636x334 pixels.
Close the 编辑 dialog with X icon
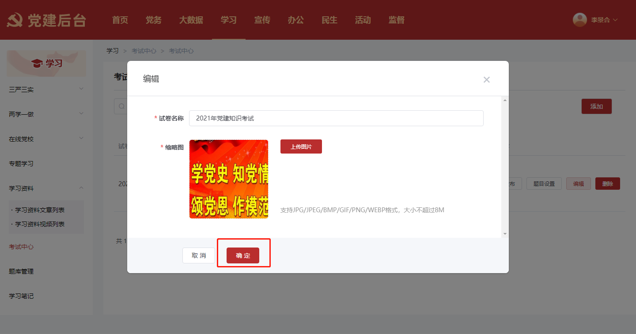point(486,80)
